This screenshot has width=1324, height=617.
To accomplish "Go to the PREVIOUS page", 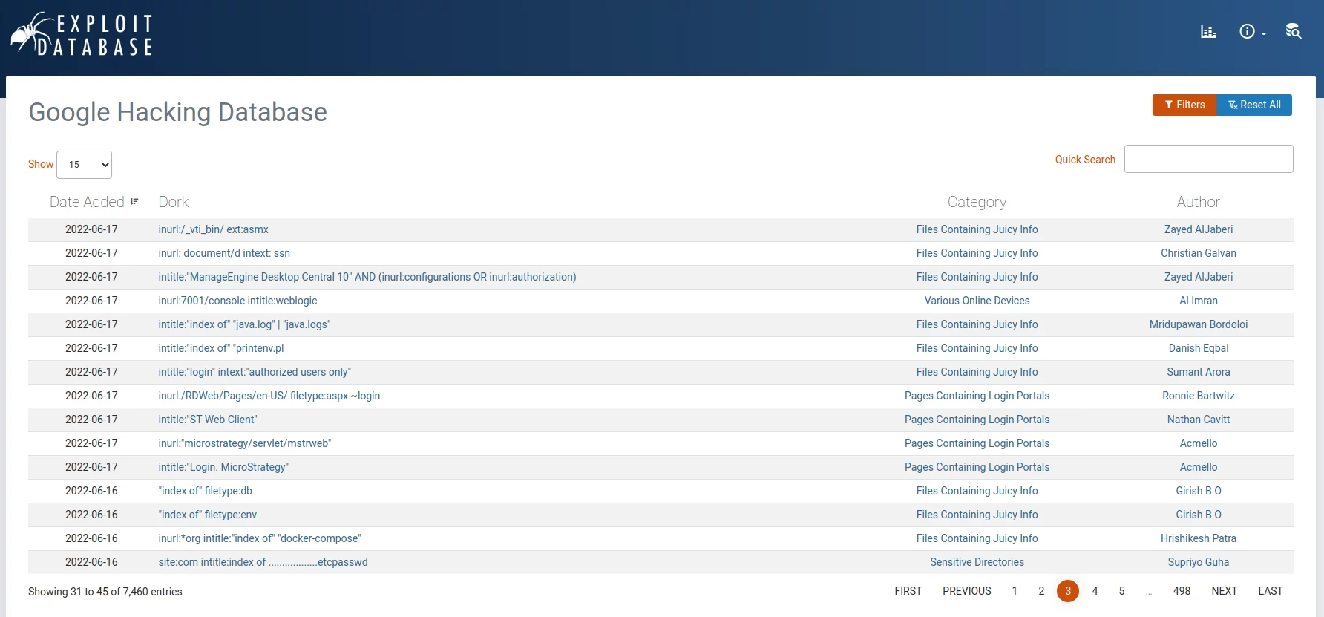I will pos(966,591).
